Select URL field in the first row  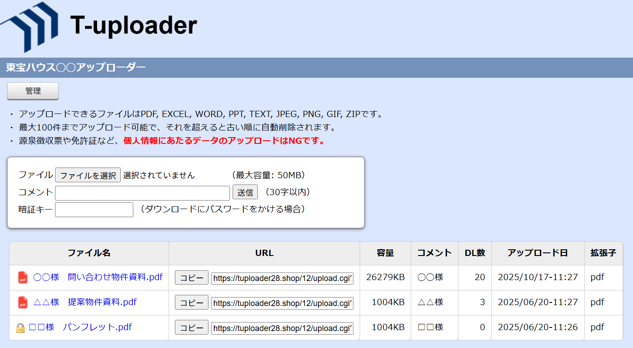tap(282, 278)
